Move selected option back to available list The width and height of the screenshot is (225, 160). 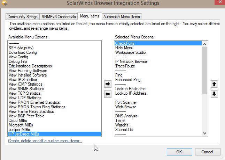pyautogui.click(x=108, y=94)
